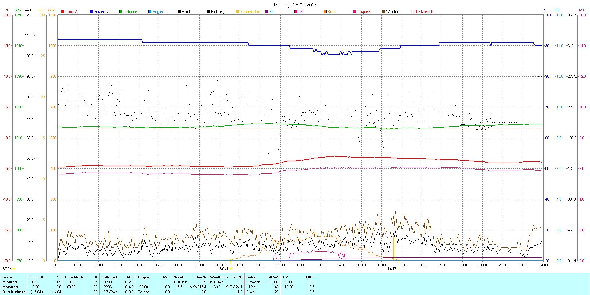Screen dimensions: 590x295
Task: Click the yellow Sonnenschein legend square
Action: 238,12
